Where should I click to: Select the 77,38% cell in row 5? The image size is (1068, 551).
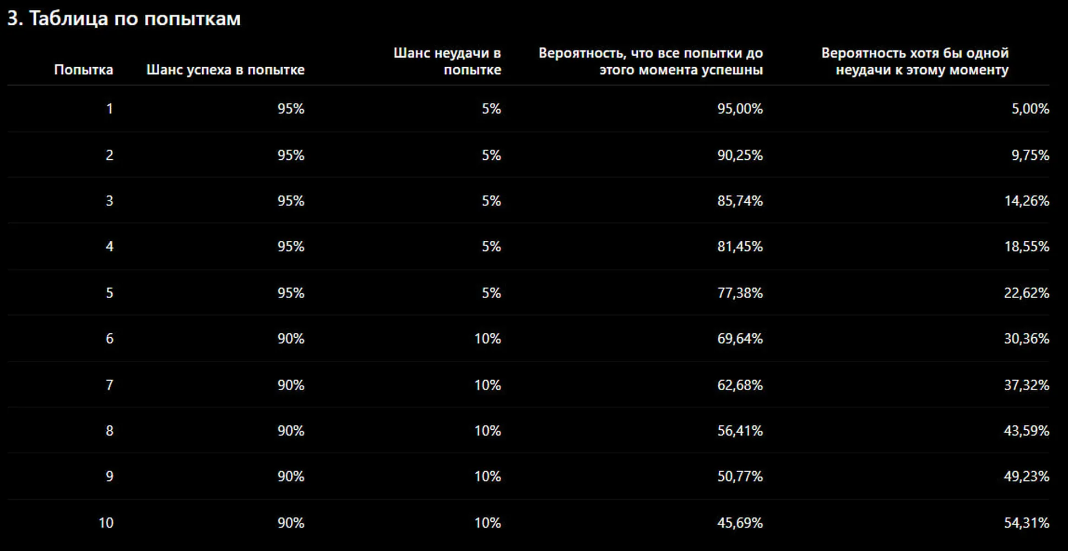pos(740,293)
